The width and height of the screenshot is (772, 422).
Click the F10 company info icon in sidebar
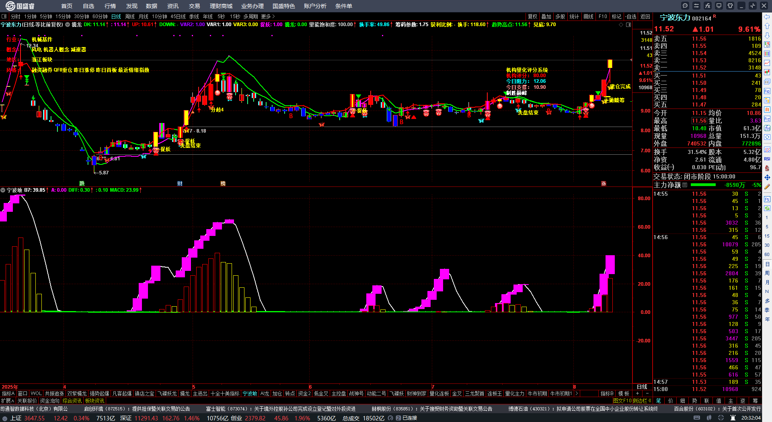coord(767,91)
